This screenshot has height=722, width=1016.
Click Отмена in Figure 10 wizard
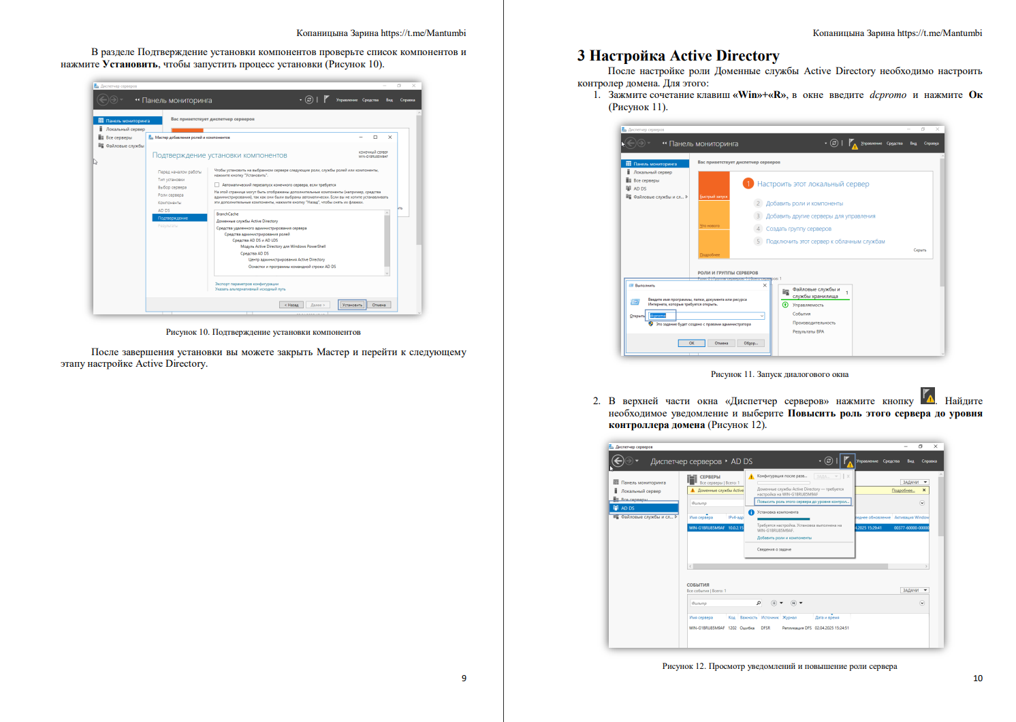(379, 305)
